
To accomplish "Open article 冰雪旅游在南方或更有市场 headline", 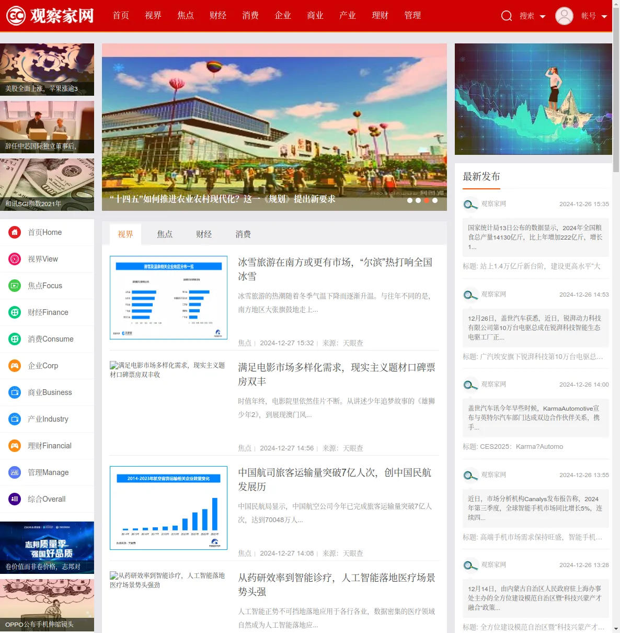I will [335, 269].
